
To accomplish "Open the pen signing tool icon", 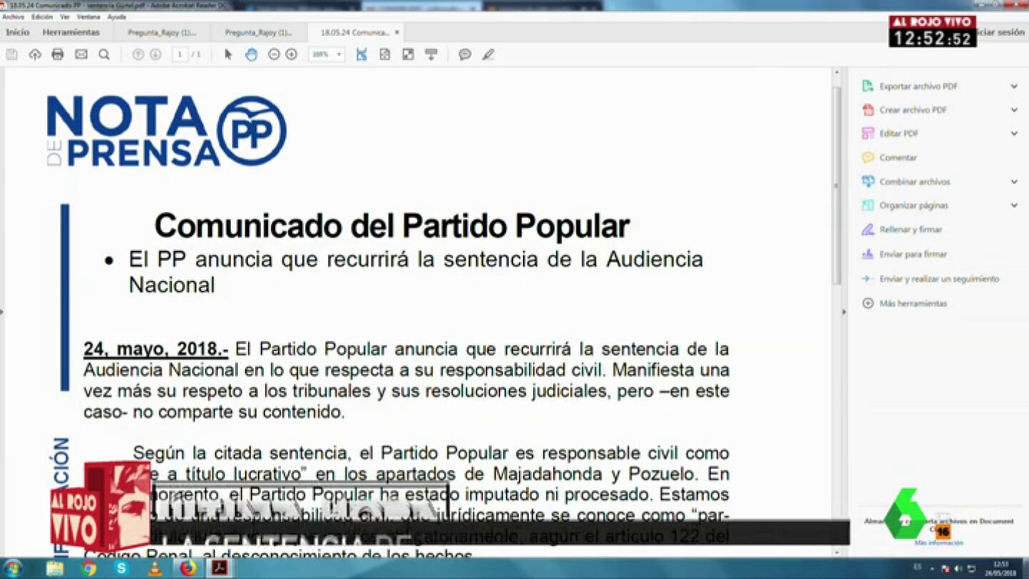I will [x=488, y=54].
